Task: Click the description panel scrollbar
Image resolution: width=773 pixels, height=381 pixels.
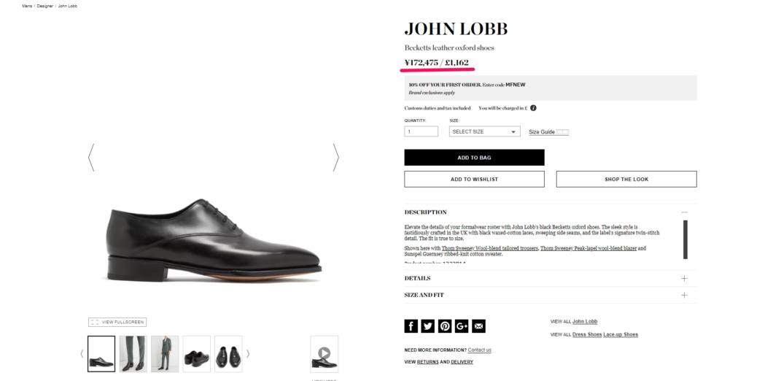Action: click(685, 239)
